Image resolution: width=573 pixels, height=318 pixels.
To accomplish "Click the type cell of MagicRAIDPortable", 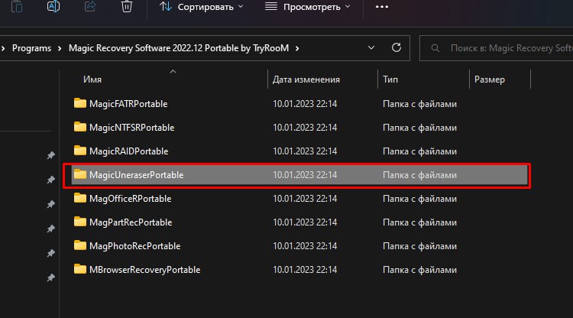I will pyautogui.click(x=419, y=151).
